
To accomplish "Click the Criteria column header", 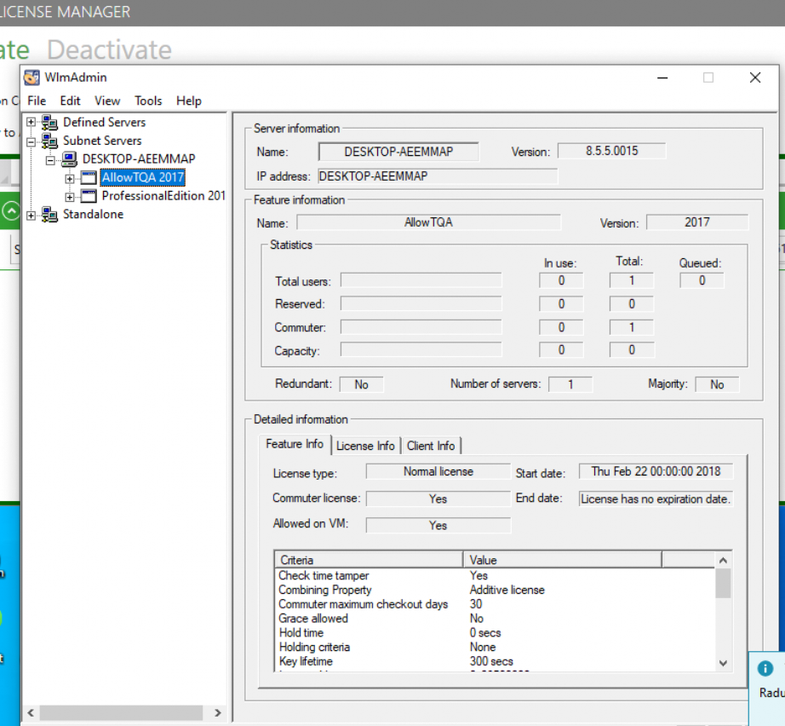I will [369, 560].
